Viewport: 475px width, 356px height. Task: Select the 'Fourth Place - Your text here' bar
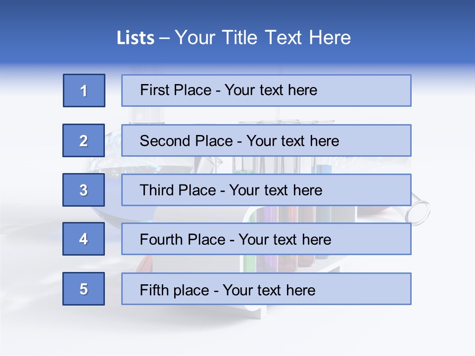click(266, 239)
